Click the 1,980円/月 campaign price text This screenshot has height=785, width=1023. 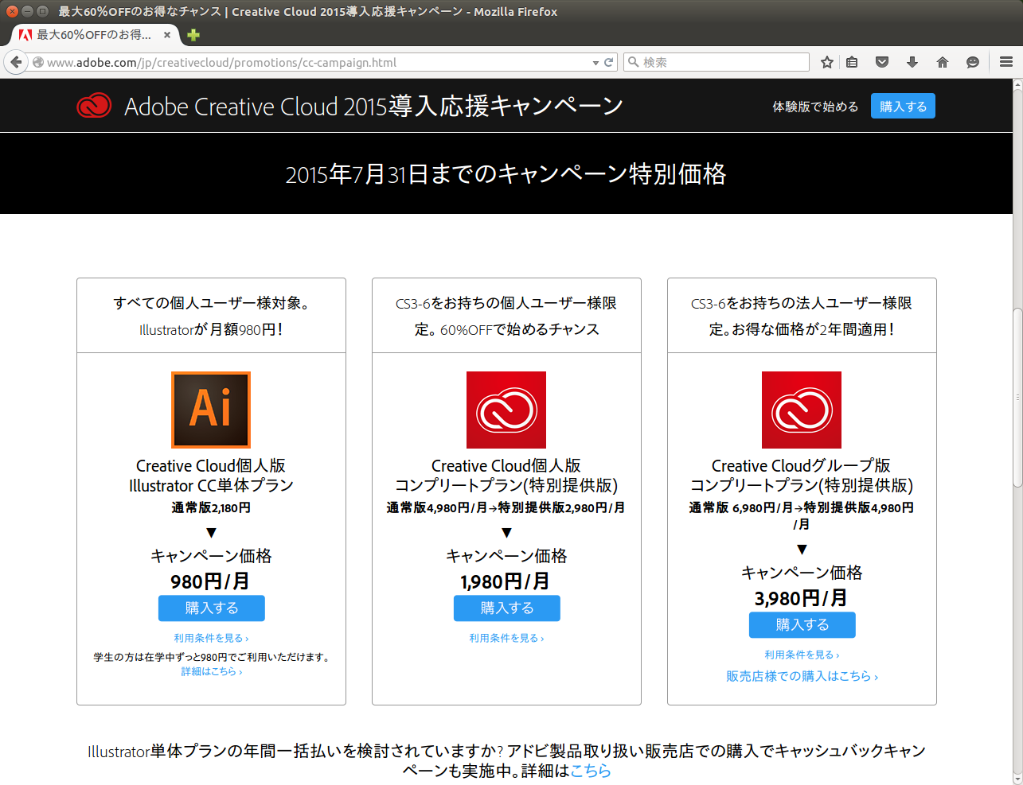505,582
